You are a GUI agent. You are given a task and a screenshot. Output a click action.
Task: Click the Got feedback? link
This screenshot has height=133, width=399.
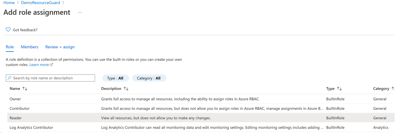coord(25,30)
